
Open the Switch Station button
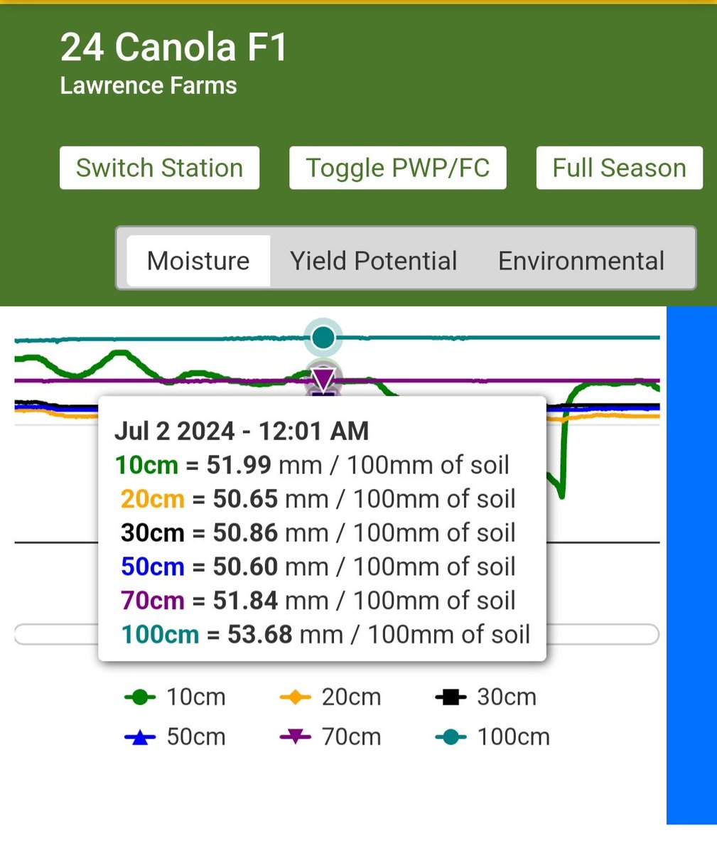pos(159,168)
